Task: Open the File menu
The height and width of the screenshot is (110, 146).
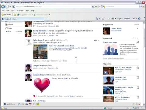Action: click(x=3, y=11)
